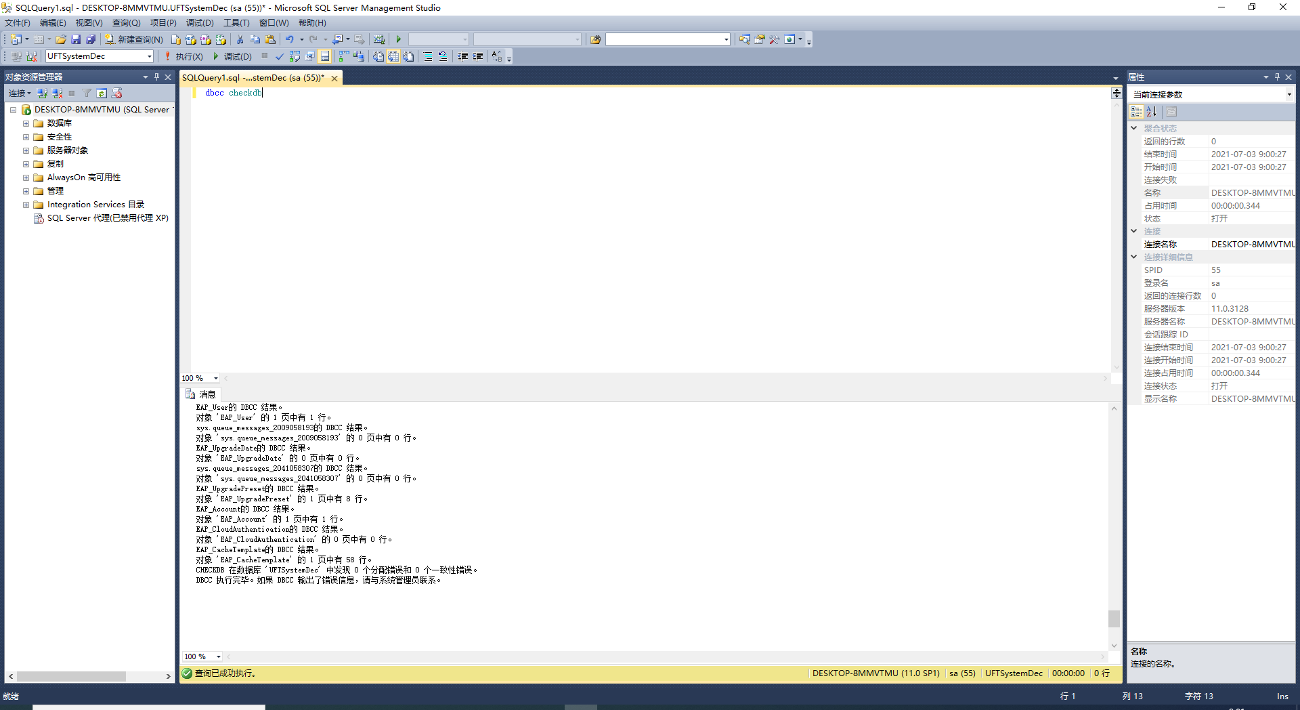1300x710 pixels.
Task: Click the green Start arrow in top toolbar
Action: pyautogui.click(x=399, y=39)
